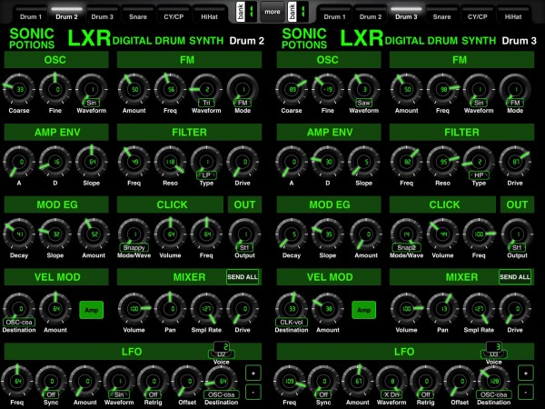Click the Drum 3 filter Freq knob
Image resolution: width=545 pixels, height=409 pixels.
pos(407,162)
